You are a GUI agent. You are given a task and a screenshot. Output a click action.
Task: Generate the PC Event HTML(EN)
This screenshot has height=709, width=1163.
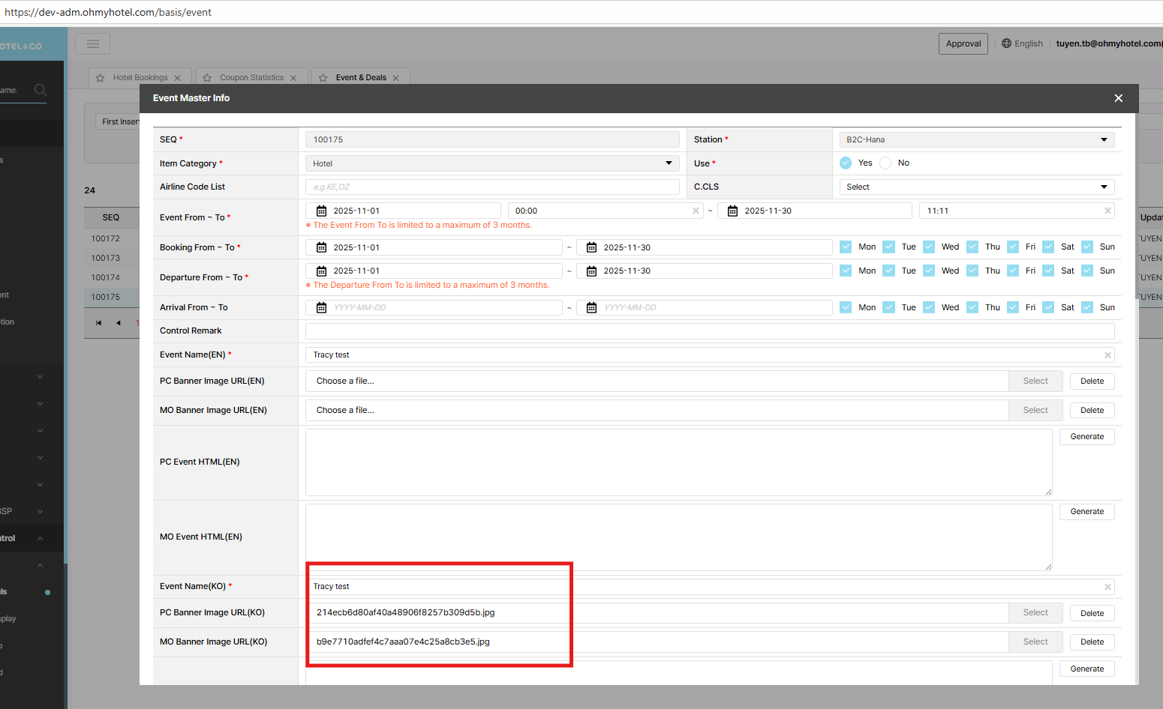pos(1087,436)
